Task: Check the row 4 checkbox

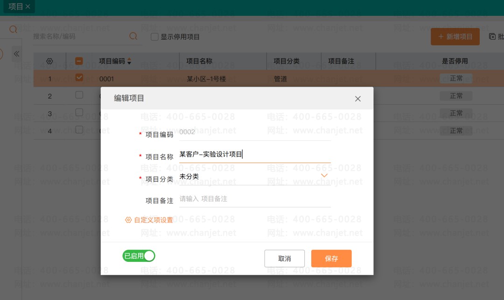Action: [79, 130]
